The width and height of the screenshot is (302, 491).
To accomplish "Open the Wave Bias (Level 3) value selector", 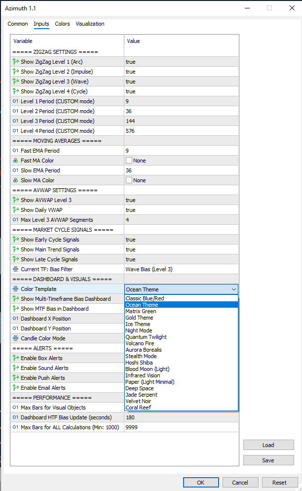I will [x=181, y=269].
